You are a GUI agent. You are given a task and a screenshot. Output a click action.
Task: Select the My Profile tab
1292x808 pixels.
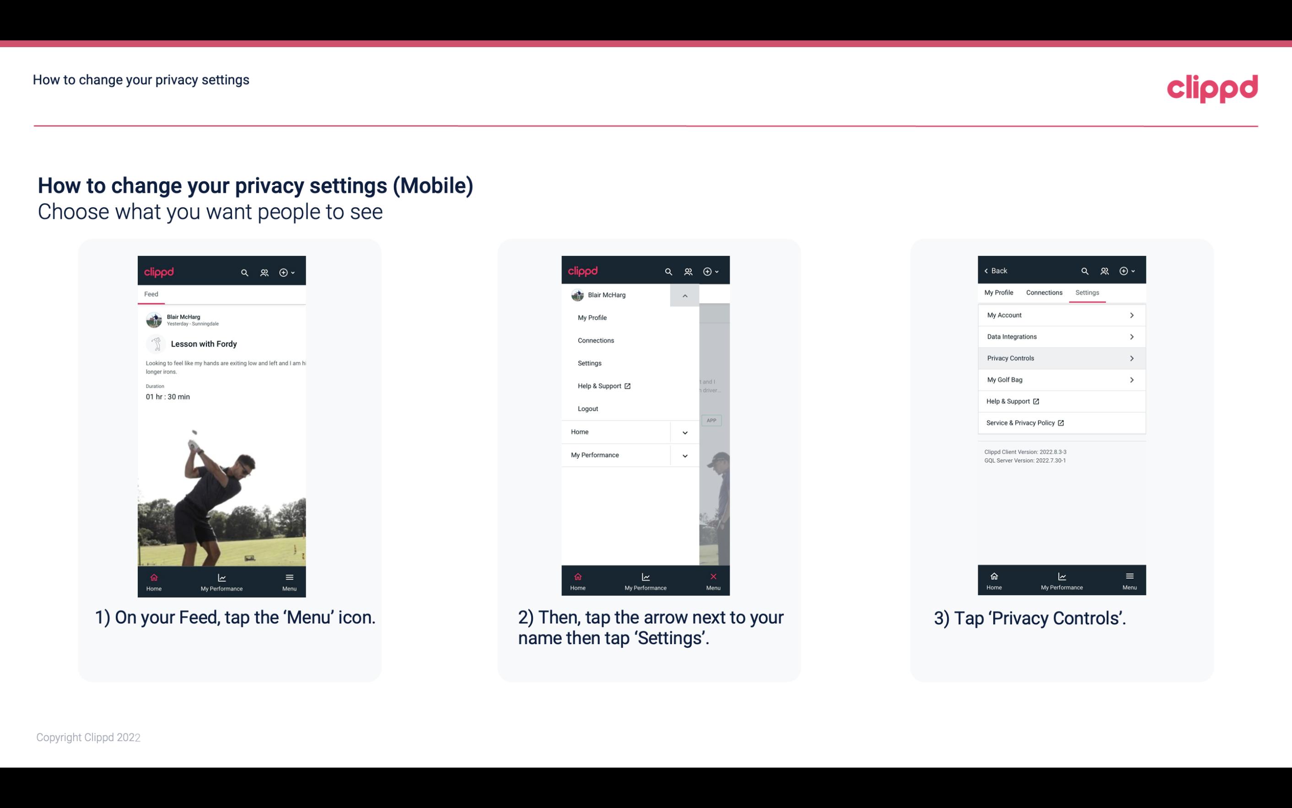pyautogui.click(x=999, y=292)
